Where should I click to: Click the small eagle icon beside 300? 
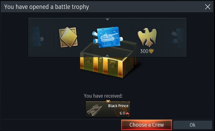coord(151,51)
